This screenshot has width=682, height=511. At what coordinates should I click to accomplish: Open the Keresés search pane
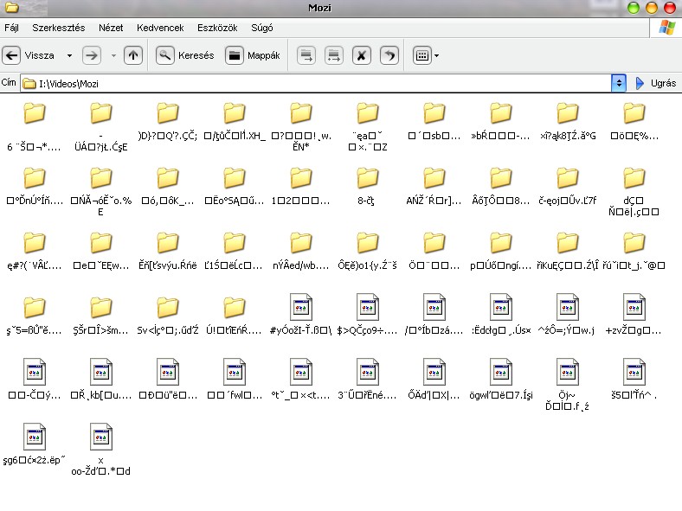185,55
